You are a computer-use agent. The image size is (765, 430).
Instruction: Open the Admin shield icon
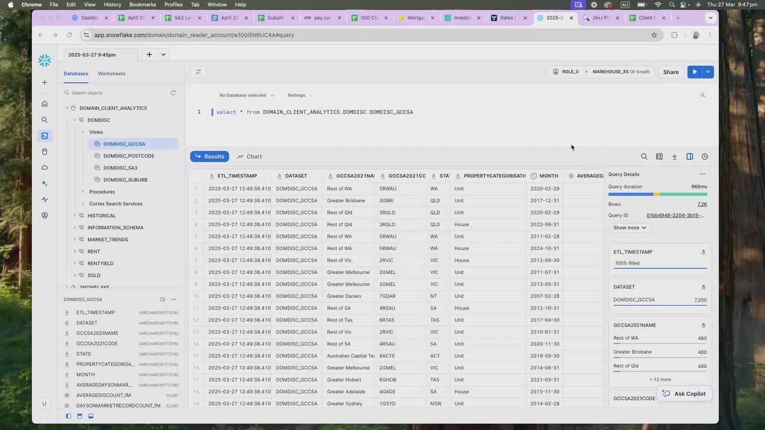tap(44, 216)
